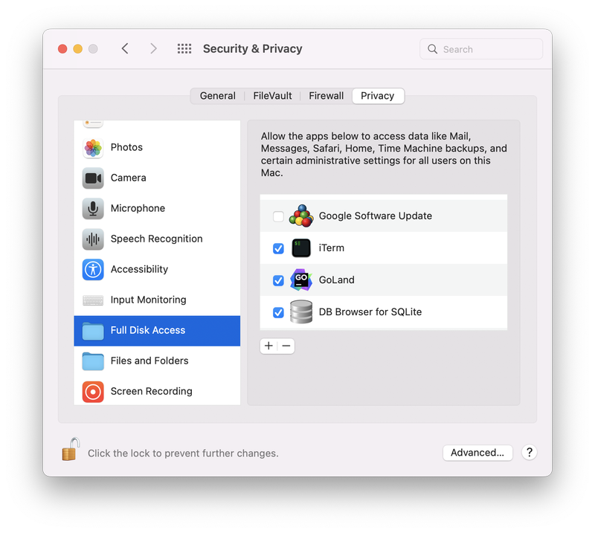Select Camera label in privacy list

[128, 178]
